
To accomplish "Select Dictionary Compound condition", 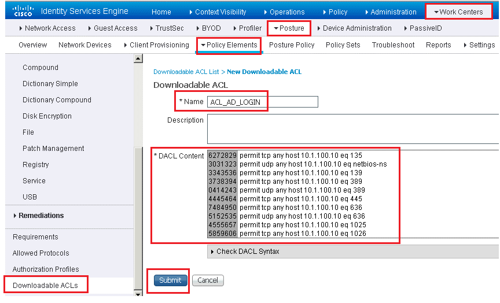I will [57, 100].
